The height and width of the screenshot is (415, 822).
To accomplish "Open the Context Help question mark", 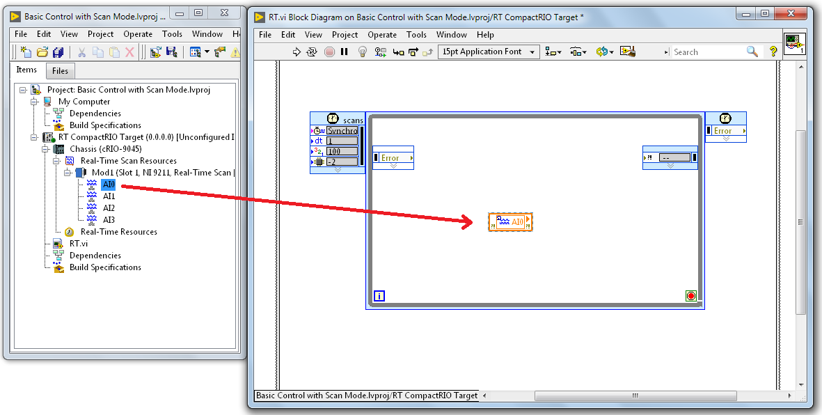I will 773,52.
